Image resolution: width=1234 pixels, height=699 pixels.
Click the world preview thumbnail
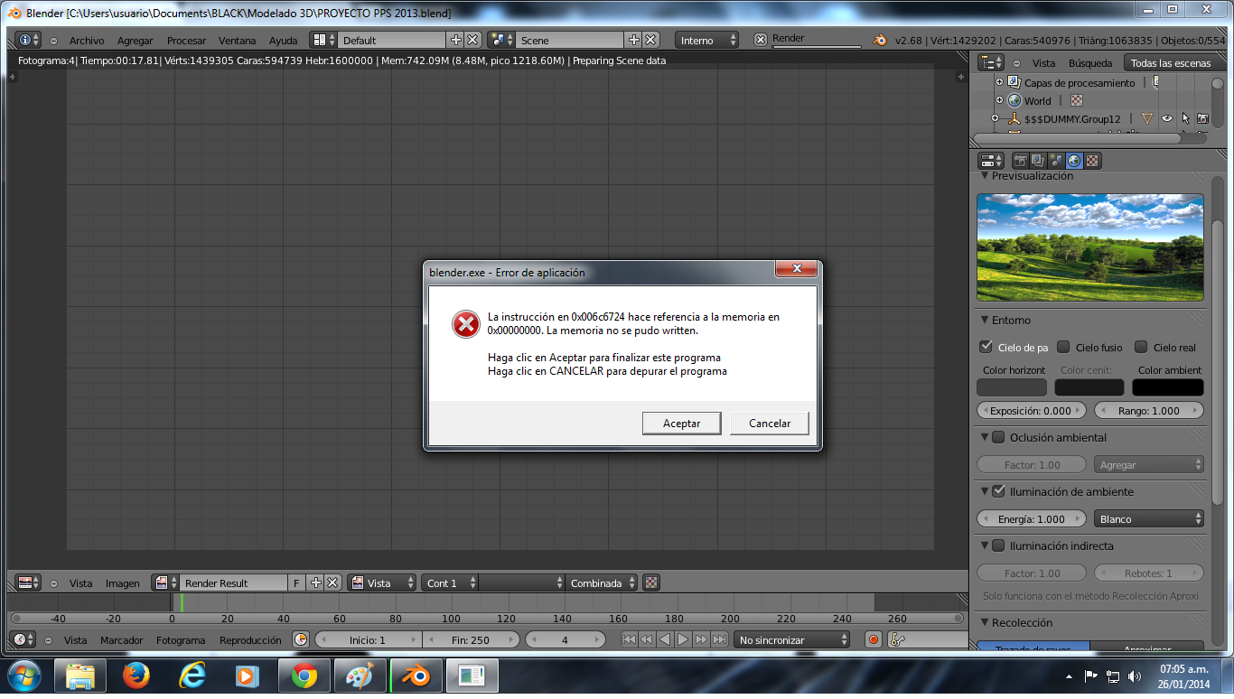(x=1090, y=247)
